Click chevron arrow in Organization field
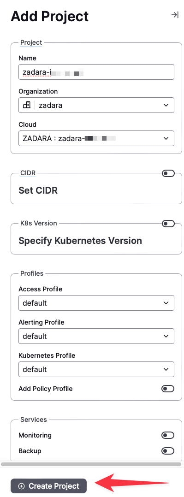The height and width of the screenshot is (497, 184). pyautogui.click(x=166, y=105)
